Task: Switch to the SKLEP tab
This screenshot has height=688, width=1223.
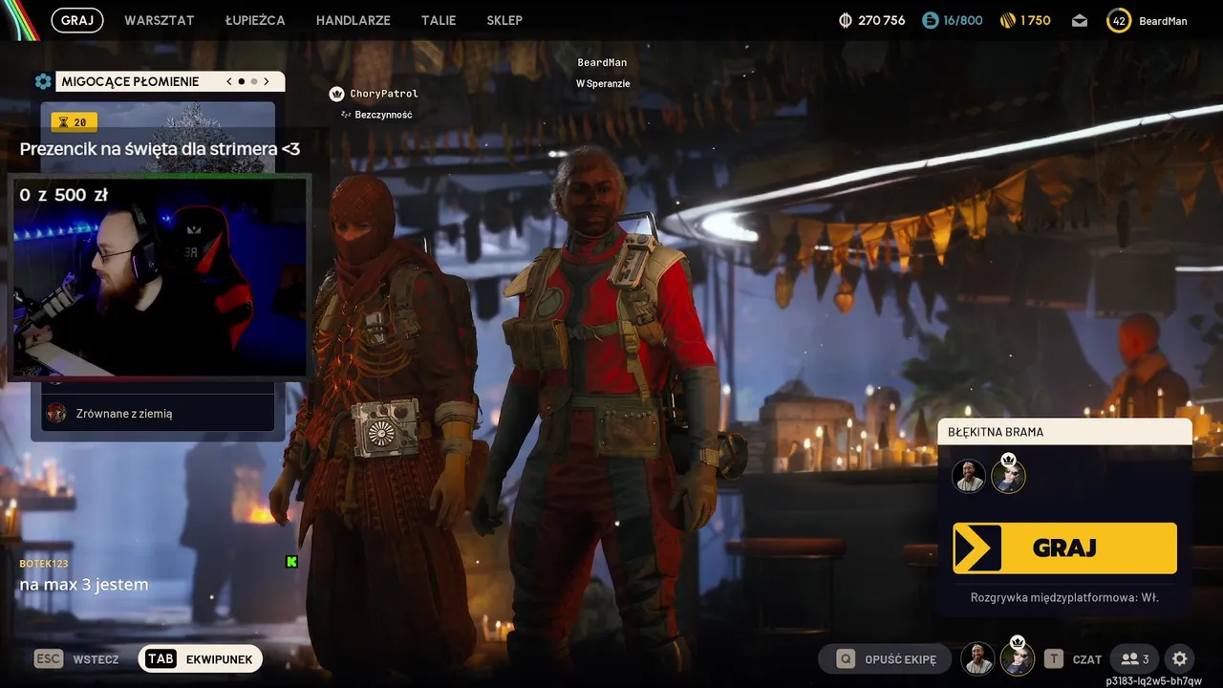Action: pyautogui.click(x=504, y=20)
